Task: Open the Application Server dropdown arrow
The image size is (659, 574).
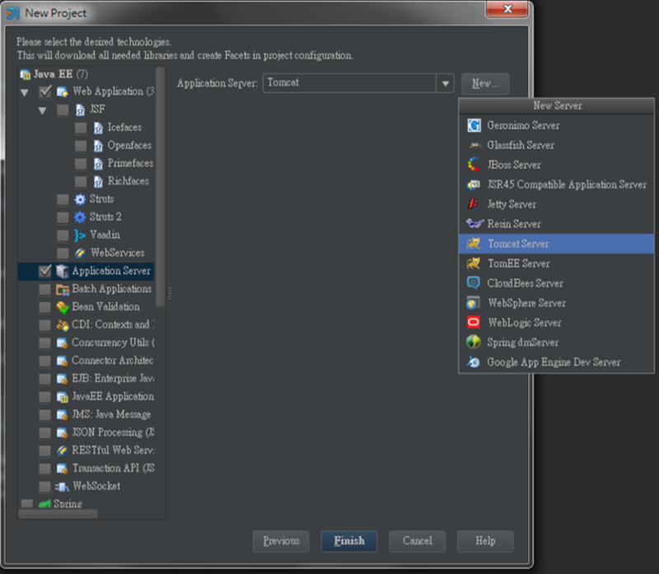Action: click(x=445, y=83)
